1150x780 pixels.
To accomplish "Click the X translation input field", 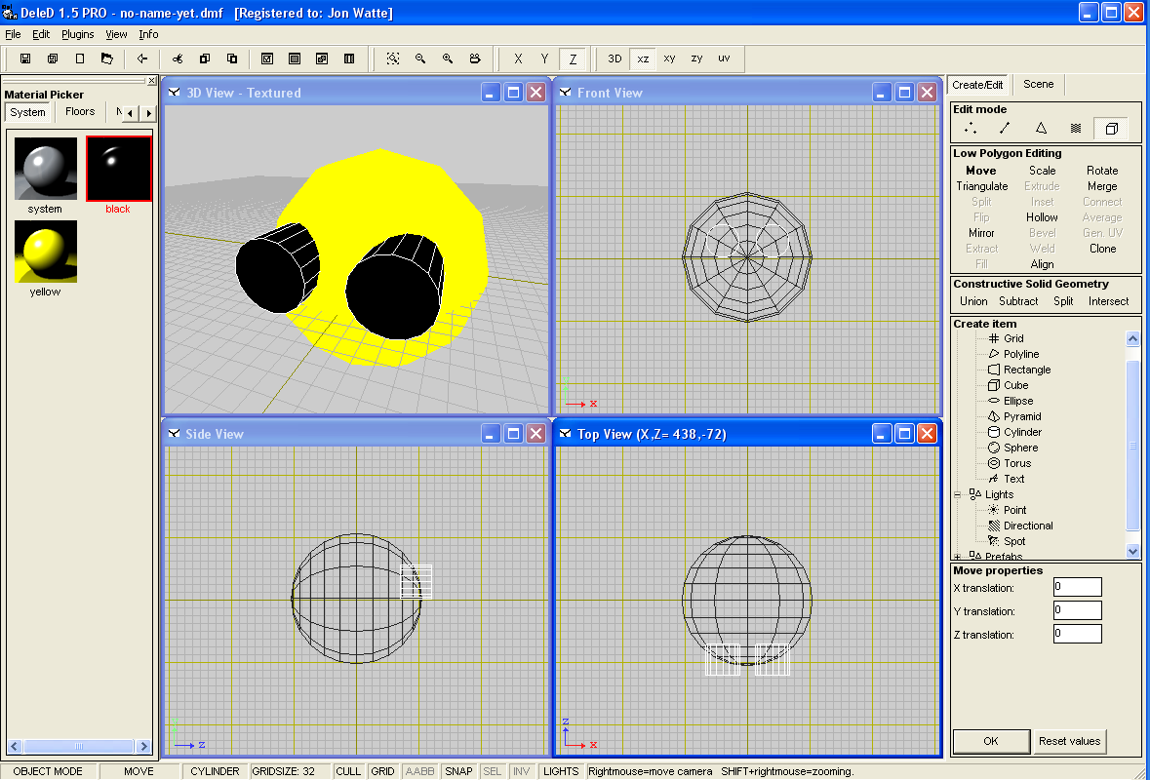I will click(1077, 586).
